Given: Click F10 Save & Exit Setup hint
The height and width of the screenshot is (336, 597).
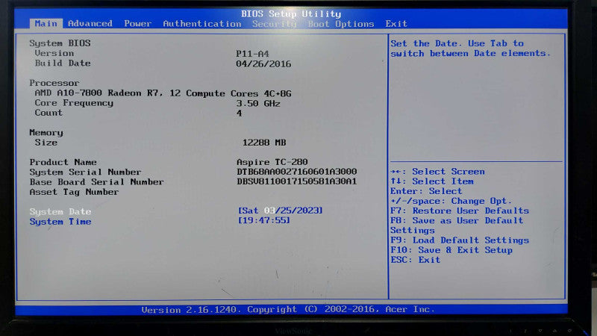Looking at the screenshot, I should (451, 250).
